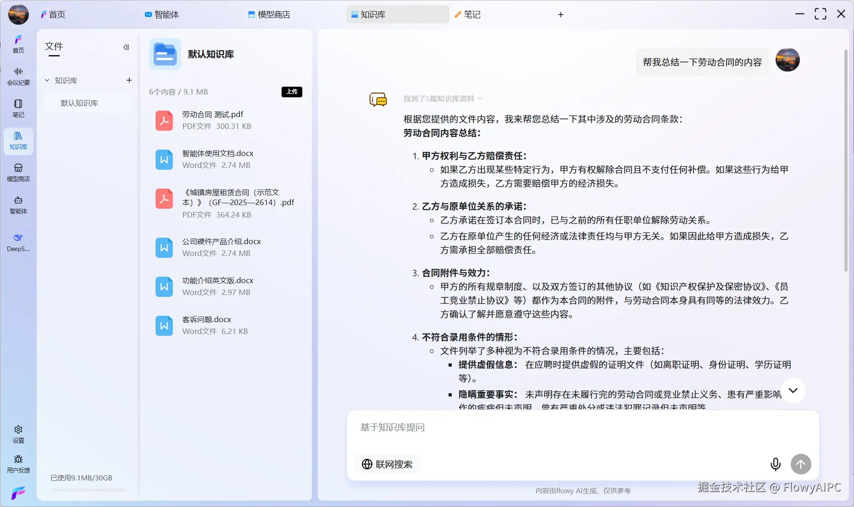
Task: Select the 知识库 top tab
Action: click(x=398, y=15)
